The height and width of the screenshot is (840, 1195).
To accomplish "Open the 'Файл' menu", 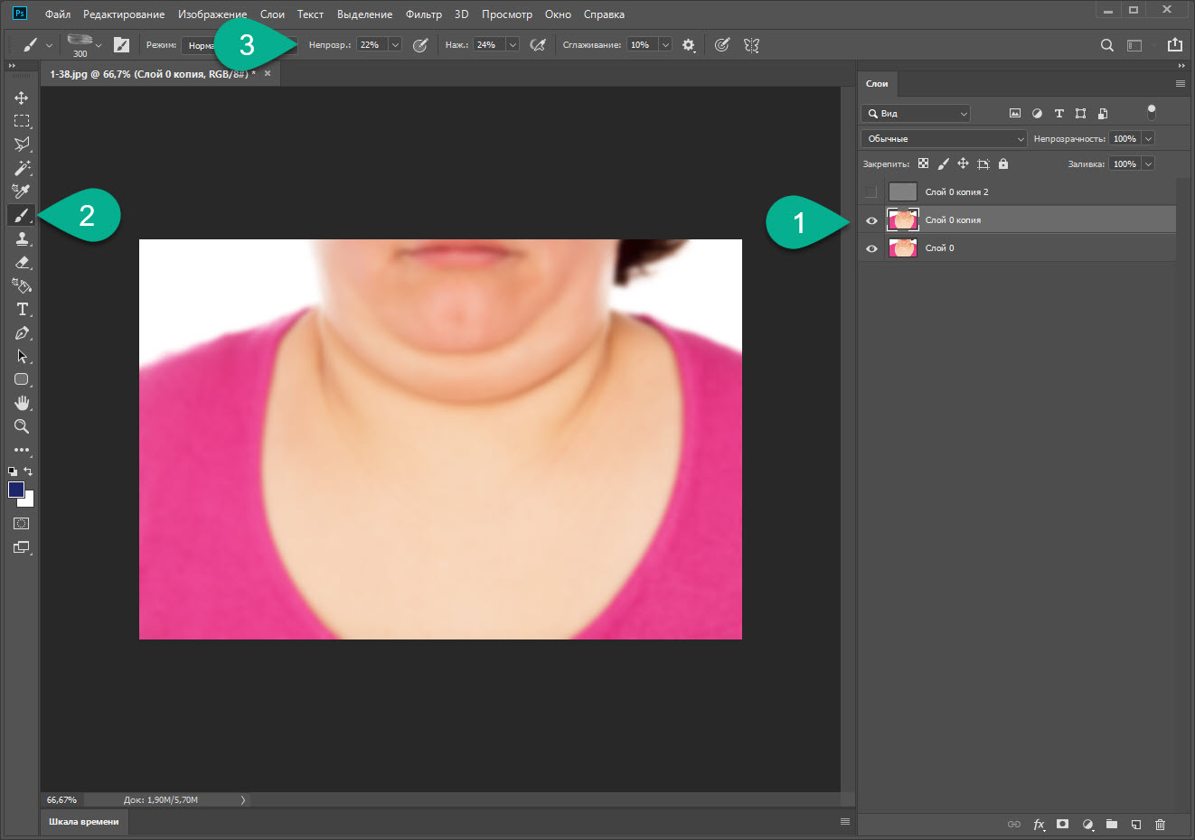I will [58, 14].
